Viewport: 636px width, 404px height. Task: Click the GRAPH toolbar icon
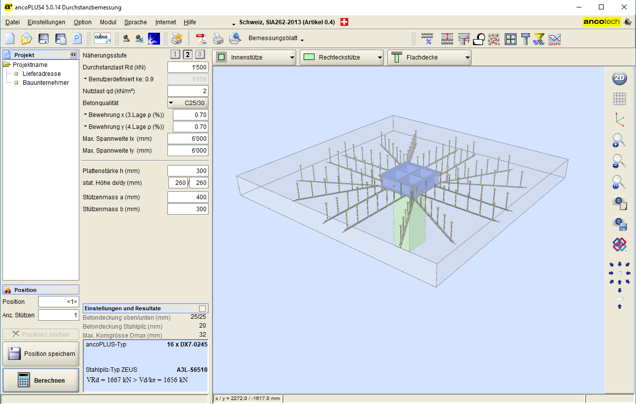pyautogui.click(x=554, y=39)
